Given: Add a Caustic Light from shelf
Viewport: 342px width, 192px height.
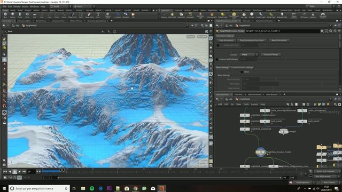Looking at the screenshot, I should [x=261, y=15].
